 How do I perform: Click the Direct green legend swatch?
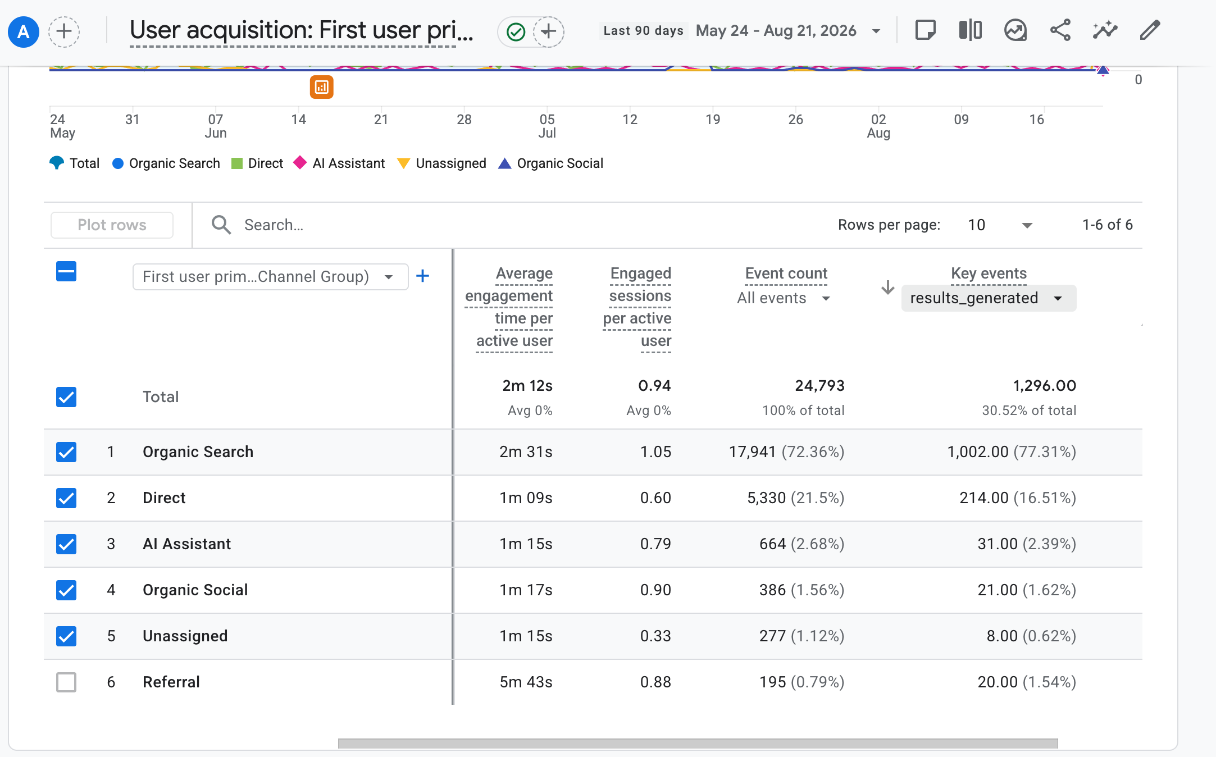237,163
